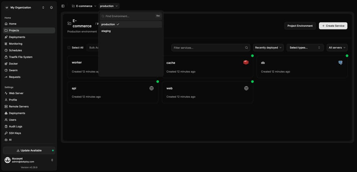Click Production environment description text
The height and width of the screenshot is (172, 357).
point(82,32)
